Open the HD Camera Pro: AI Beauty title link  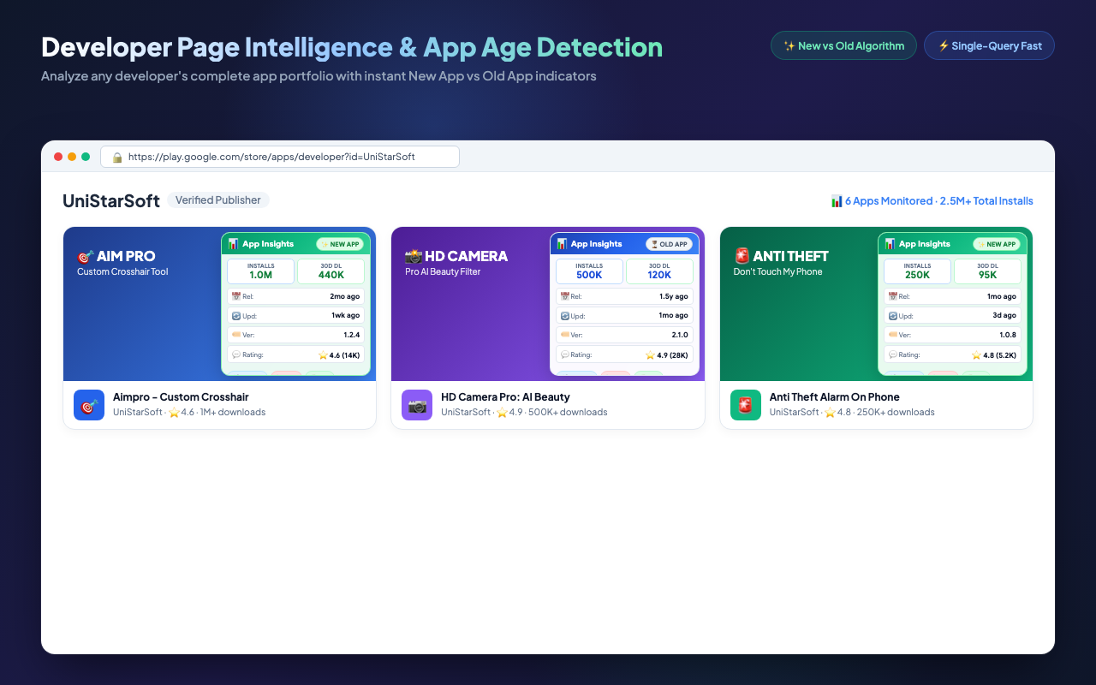tap(505, 397)
